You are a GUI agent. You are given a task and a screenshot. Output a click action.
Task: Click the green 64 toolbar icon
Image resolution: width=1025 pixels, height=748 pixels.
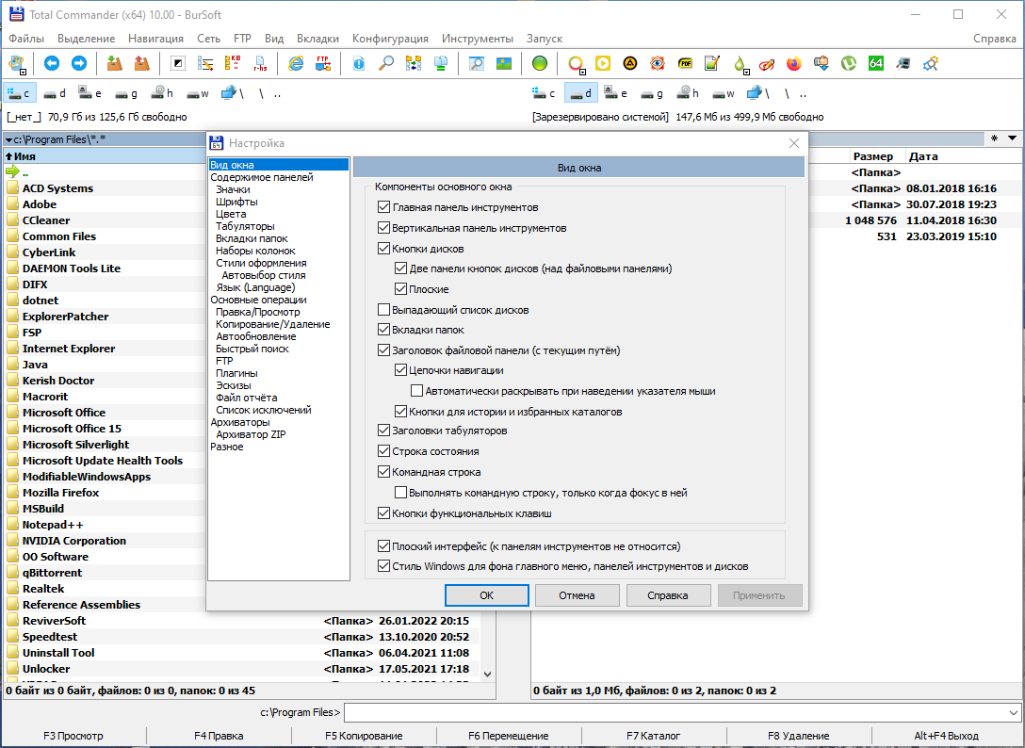click(x=876, y=63)
